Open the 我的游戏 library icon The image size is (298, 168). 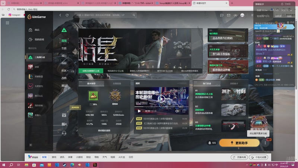31,40
